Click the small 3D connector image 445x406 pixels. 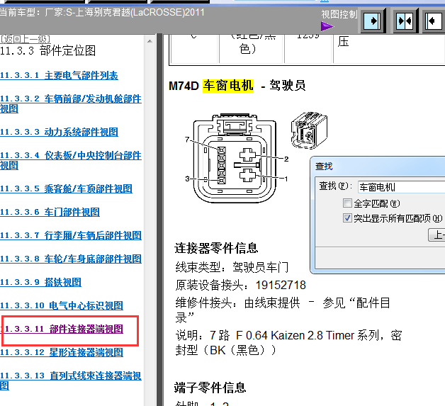pos(309,130)
